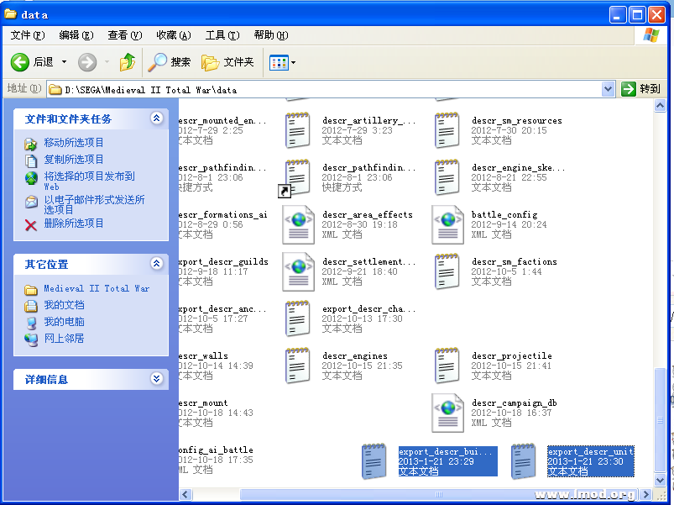This screenshot has height=505, width=674.
Task: Expand the 详细信息 panel
Action: click(156, 379)
